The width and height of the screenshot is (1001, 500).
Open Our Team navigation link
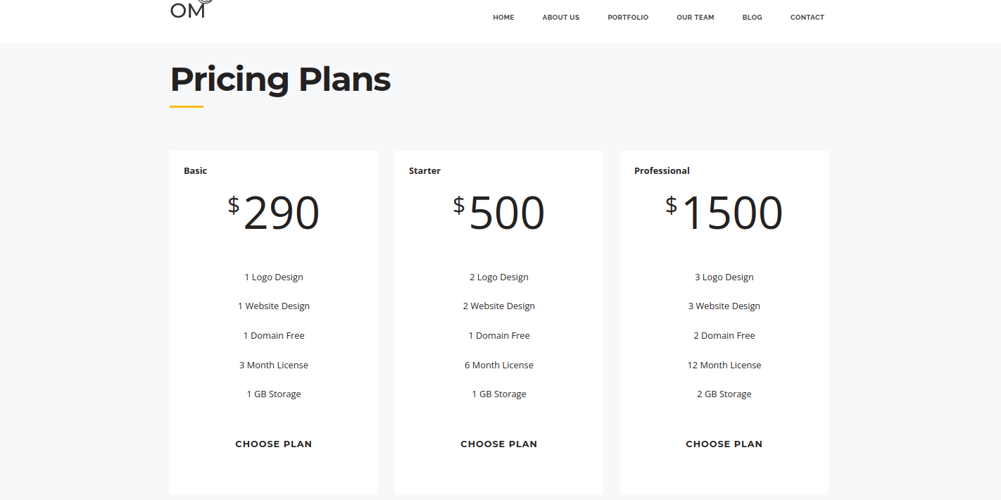click(695, 18)
